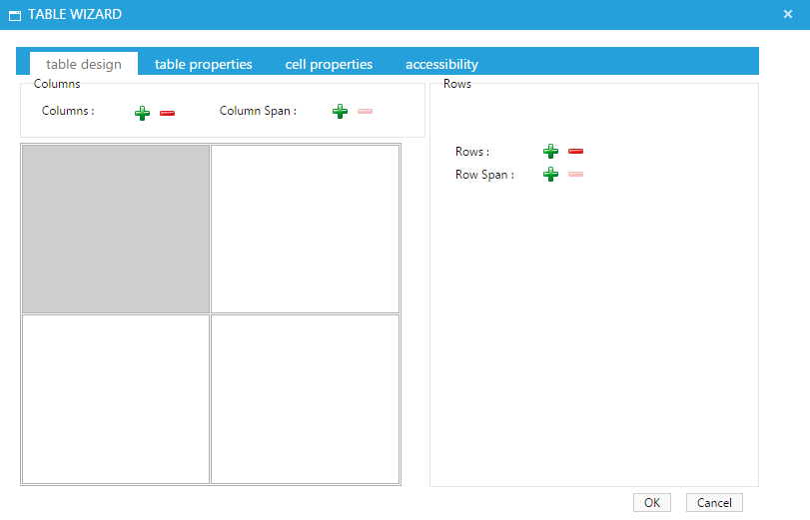Remove a row with the red minus
This screenshot has width=810, height=520.
point(575,151)
